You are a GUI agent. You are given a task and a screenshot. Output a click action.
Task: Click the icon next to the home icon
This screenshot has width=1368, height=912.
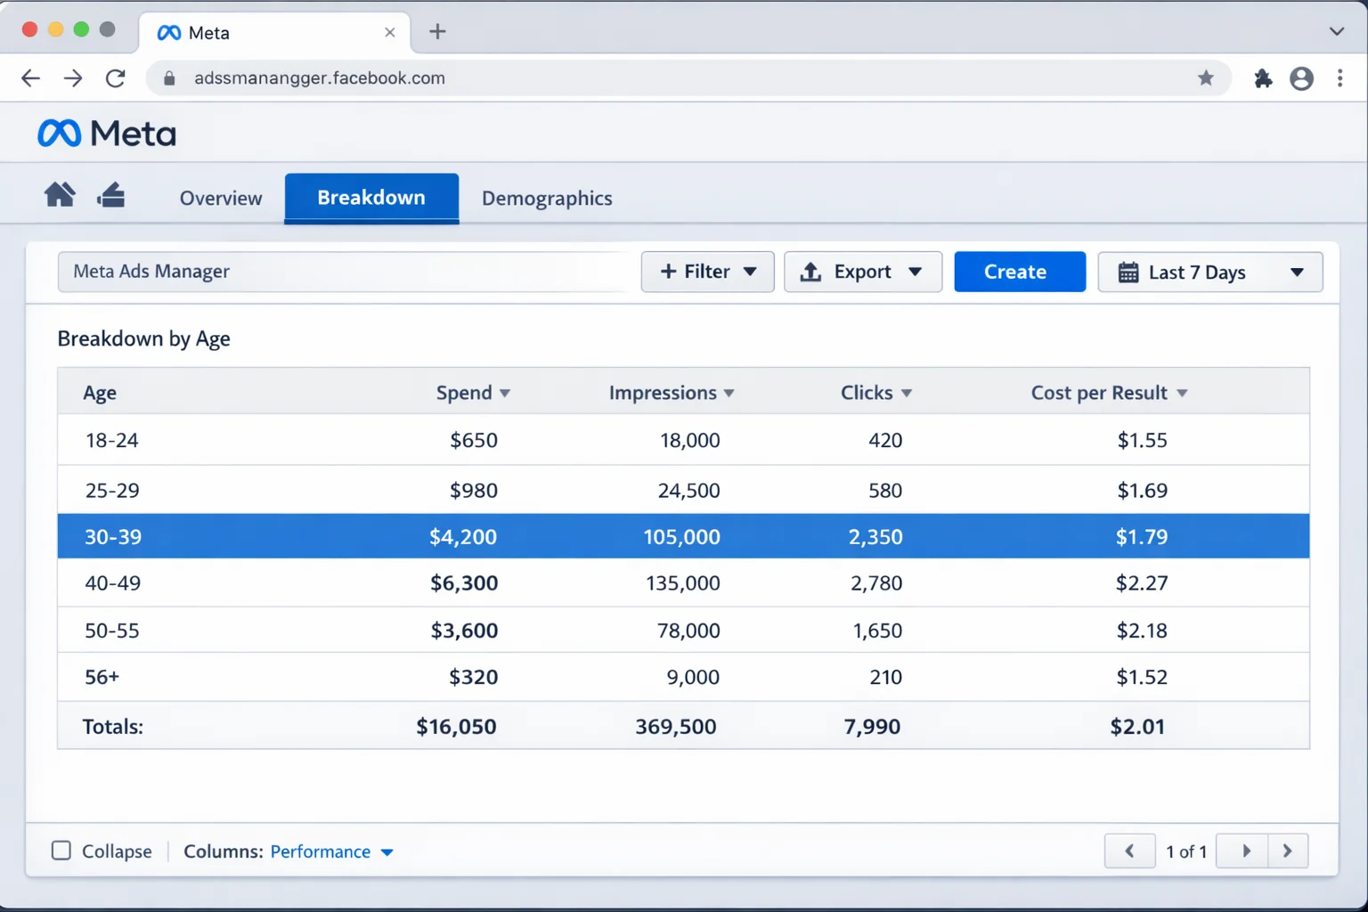pyautogui.click(x=111, y=194)
